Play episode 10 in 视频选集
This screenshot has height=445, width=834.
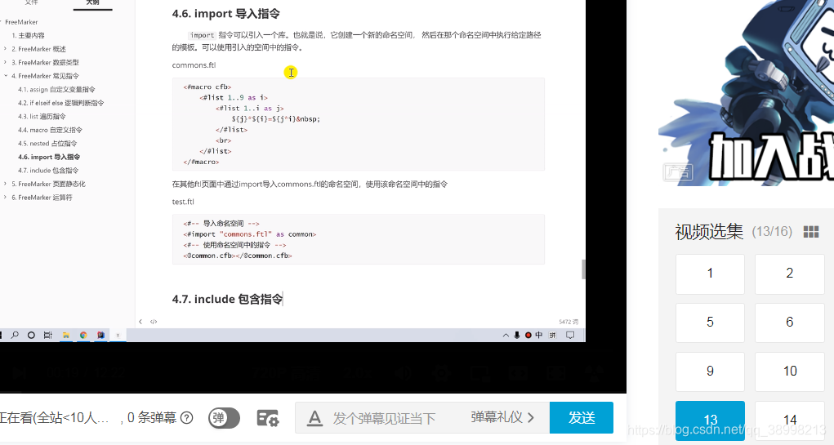[789, 372]
